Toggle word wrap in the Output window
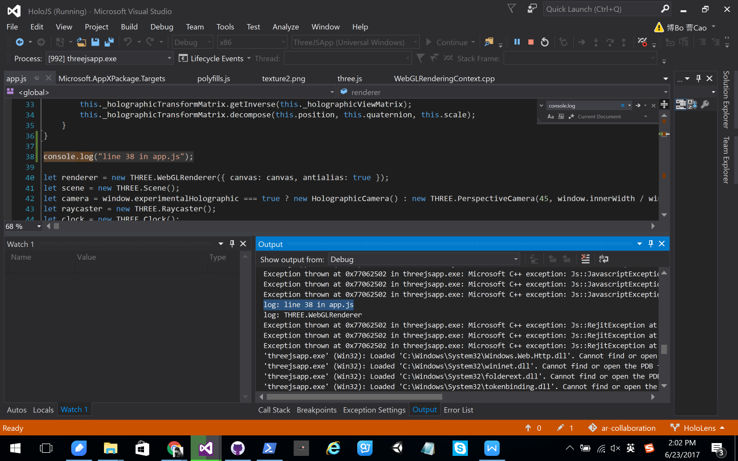This screenshot has height=461, width=738. coord(604,259)
